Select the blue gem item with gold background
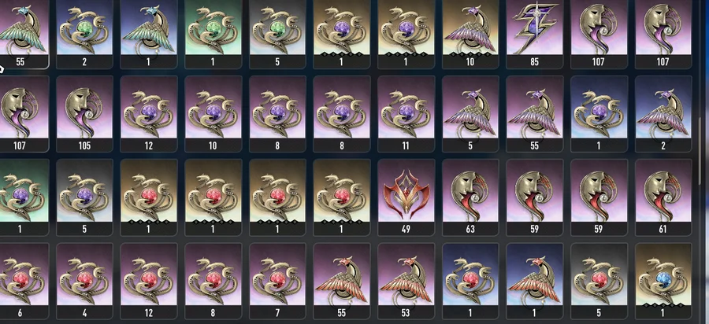This screenshot has width=709, height=324. 663,281
